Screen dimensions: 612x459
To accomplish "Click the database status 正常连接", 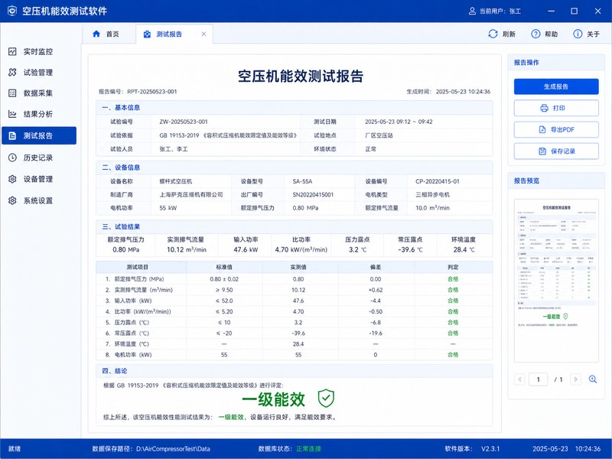I will coord(308,449).
